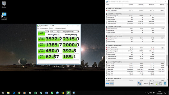Click the Current column header in HWiNFO
169x95 pixels.
pyautogui.click(x=131, y=5)
